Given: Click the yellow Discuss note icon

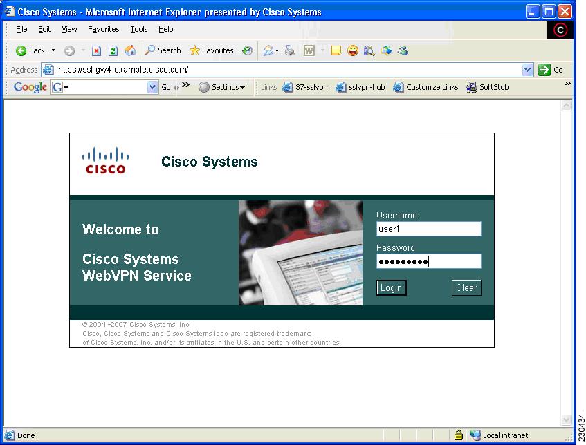Looking at the screenshot, I should point(336,50).
